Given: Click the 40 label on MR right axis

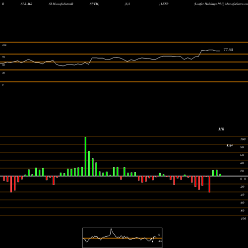Looking at the screenshot, I should [x=242, y=163].
